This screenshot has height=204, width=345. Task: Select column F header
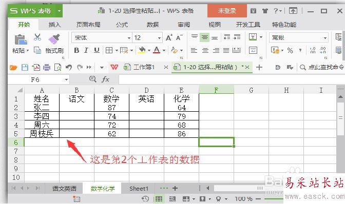[216, 90]
